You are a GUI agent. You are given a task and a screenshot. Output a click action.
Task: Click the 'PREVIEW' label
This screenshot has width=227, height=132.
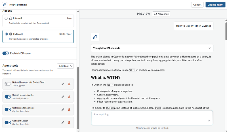(x=144, y=14)
